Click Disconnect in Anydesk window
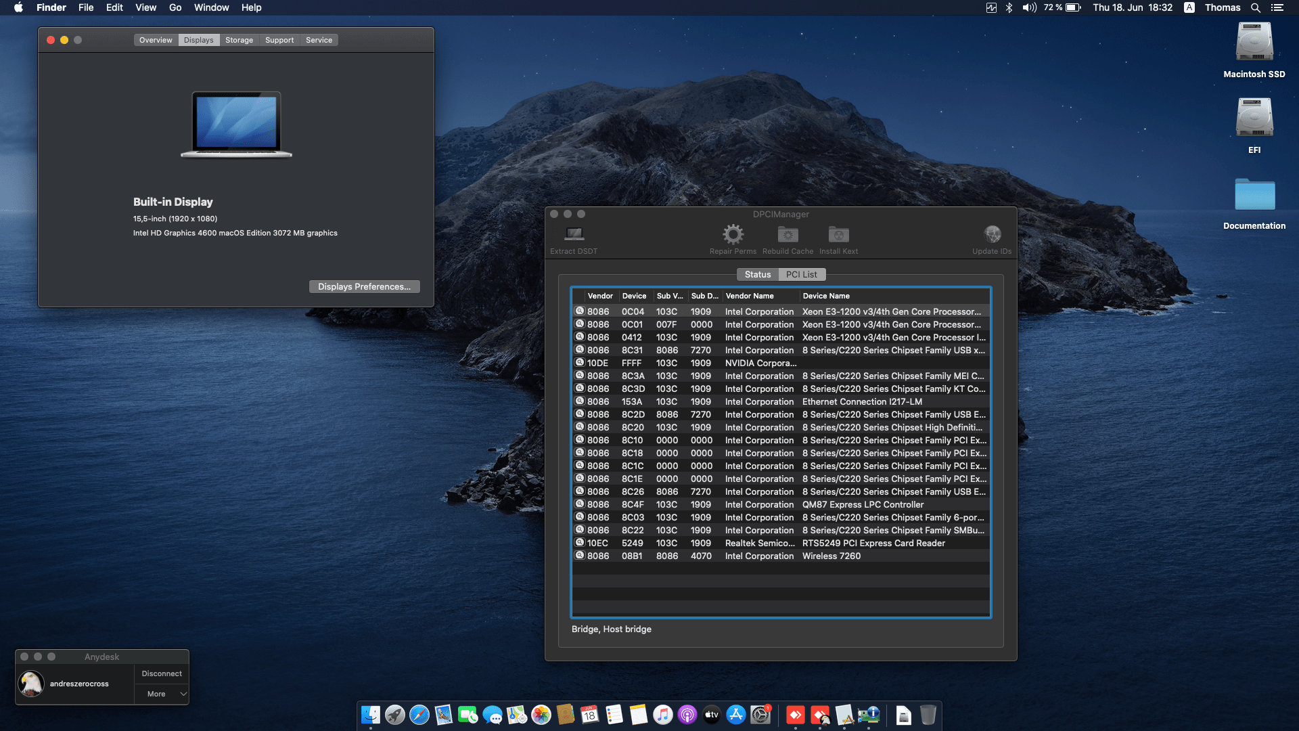The image size is (1299, 731). 162,673
